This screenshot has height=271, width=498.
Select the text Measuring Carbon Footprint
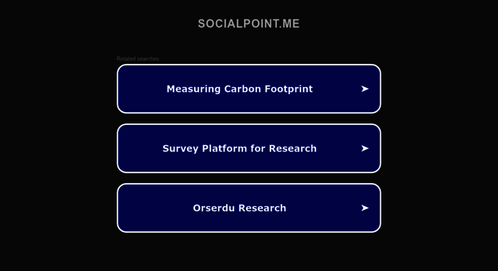(x=240, y=89)
